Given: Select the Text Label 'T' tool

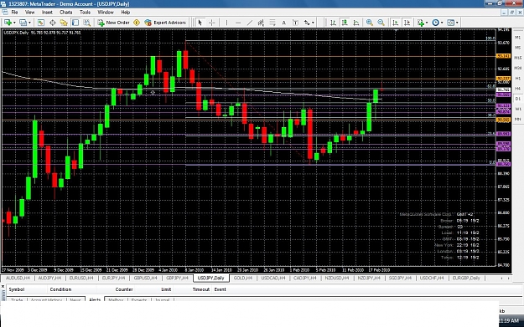Looking at the screenshot, I should pyautogui.click(x=295, y=23).
